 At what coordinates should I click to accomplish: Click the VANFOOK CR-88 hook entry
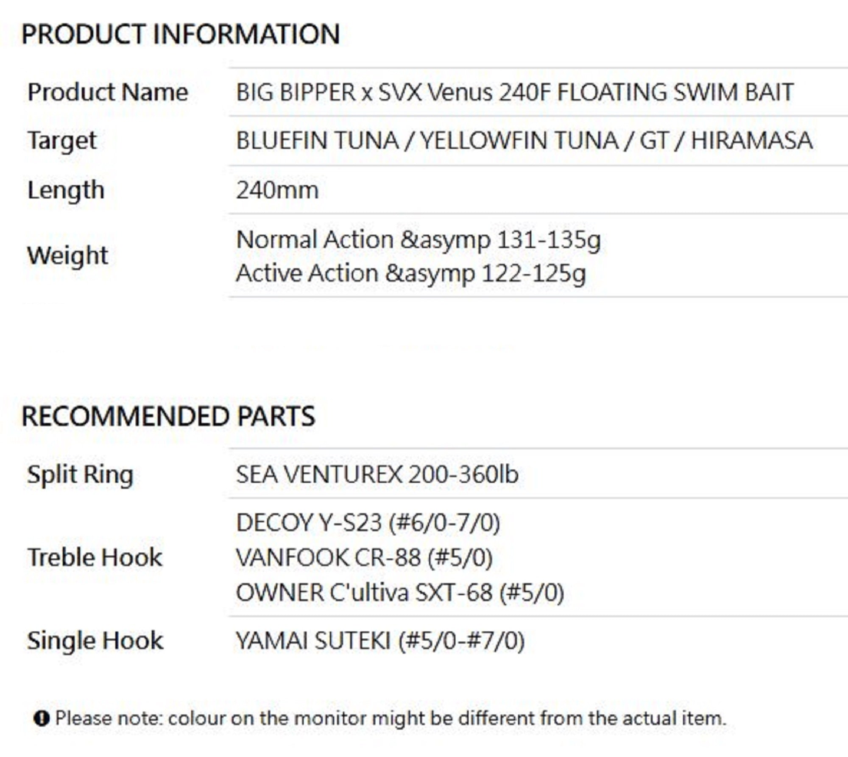click(364, 557)
